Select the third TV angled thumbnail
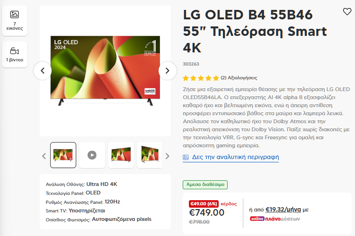 [121, 155]
